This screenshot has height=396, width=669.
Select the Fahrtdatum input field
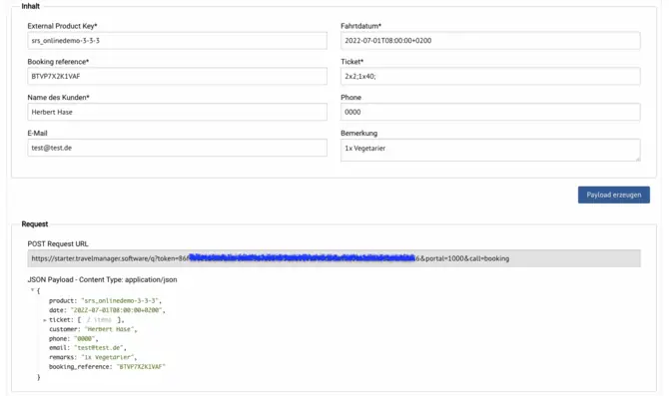[490, 41]
